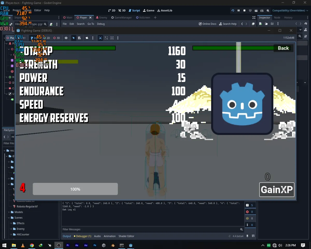Open the KoScreen tab
The width and height of the screenshot is (311, 249).
click(x=143, y=17)
